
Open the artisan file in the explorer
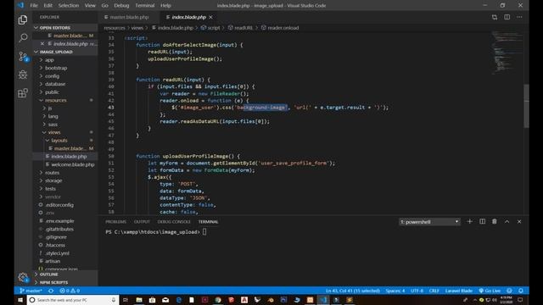[53, 261]
